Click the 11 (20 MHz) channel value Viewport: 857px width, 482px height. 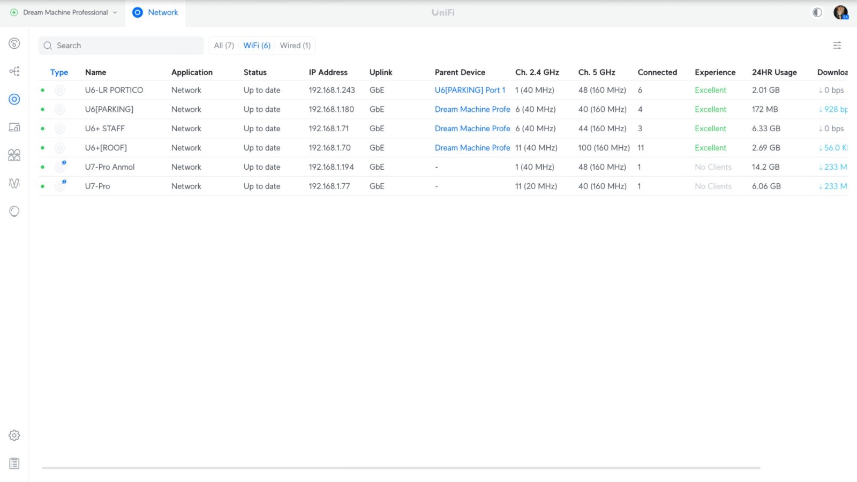tap(536, 186)
